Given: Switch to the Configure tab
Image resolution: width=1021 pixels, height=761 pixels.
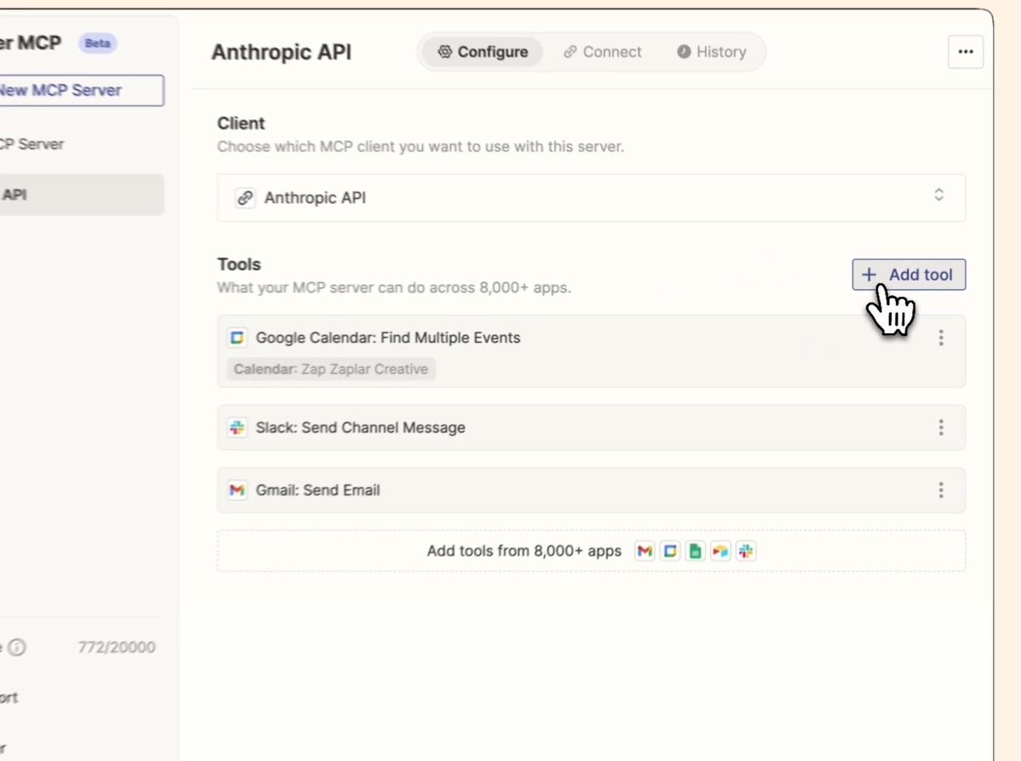Looking at the screenshot, I should pos(482,52).
